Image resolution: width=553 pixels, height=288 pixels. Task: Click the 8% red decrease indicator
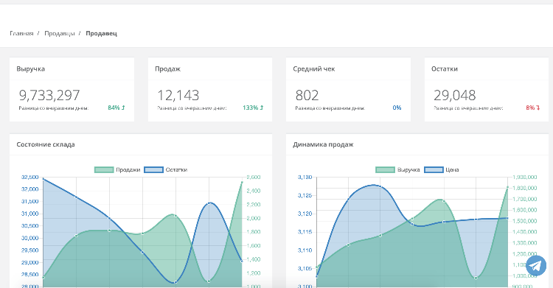[532, 108]
